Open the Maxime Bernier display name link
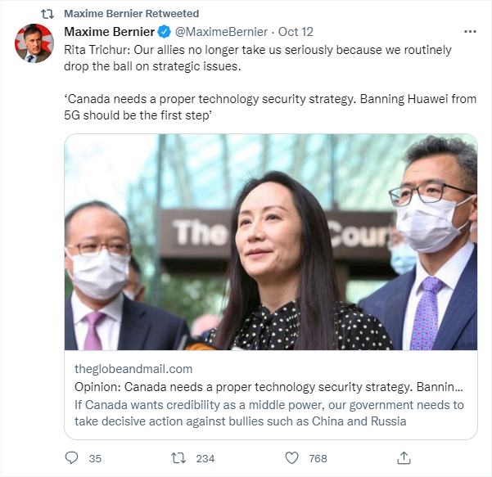This screenshot has height=477, width=492. tap(109, 32)
